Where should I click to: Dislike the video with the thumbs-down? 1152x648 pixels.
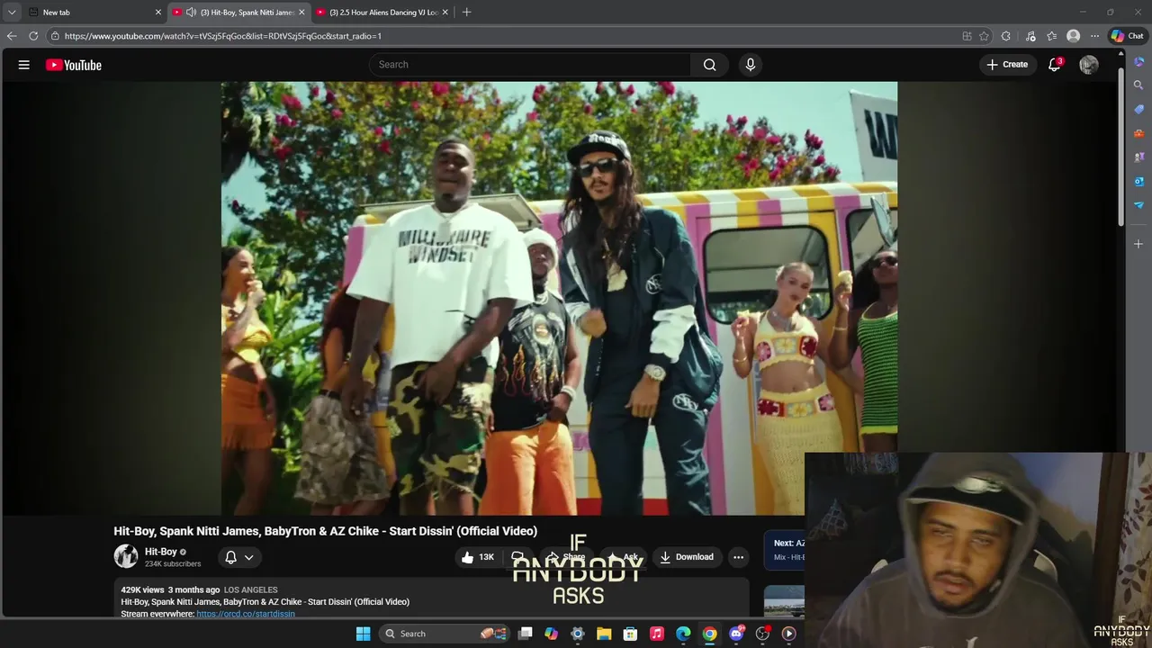517,557
